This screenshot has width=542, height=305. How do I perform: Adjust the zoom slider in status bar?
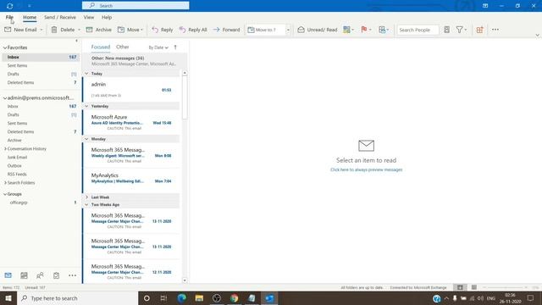coord(505,287)
